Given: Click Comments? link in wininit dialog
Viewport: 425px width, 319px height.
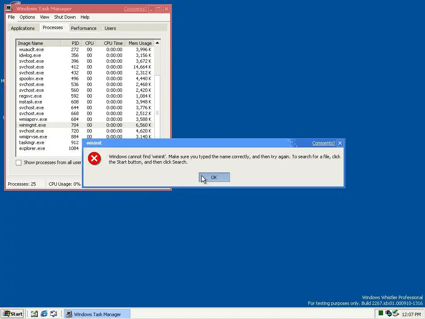Looking at the screenshot, I should [x=324, y=143].
